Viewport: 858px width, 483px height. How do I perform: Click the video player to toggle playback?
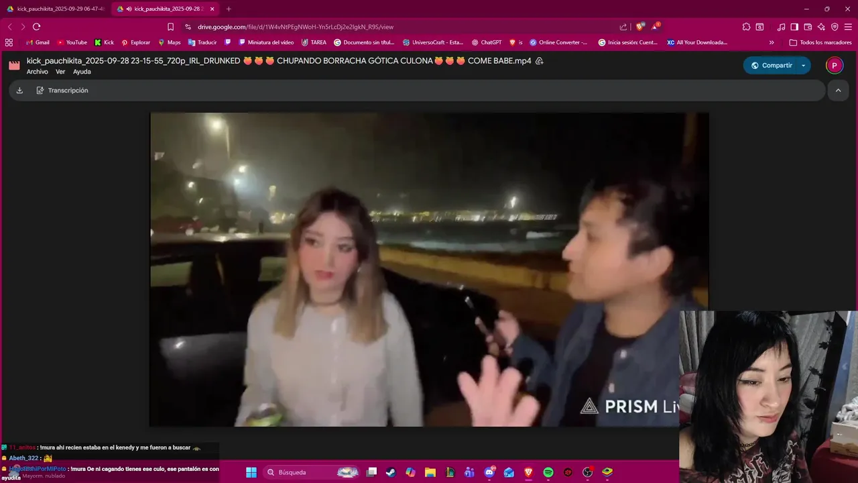429,269
